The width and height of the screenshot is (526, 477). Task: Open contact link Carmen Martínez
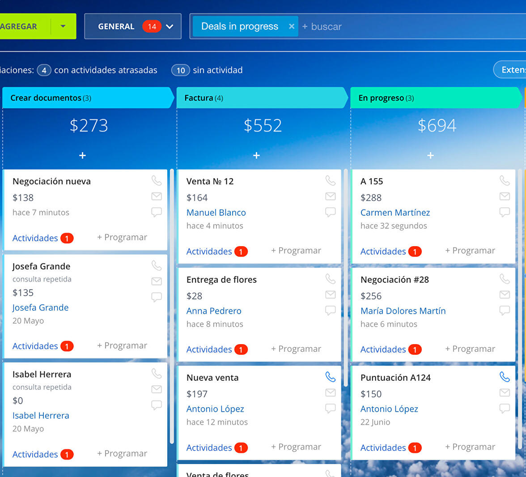[395, 213]
